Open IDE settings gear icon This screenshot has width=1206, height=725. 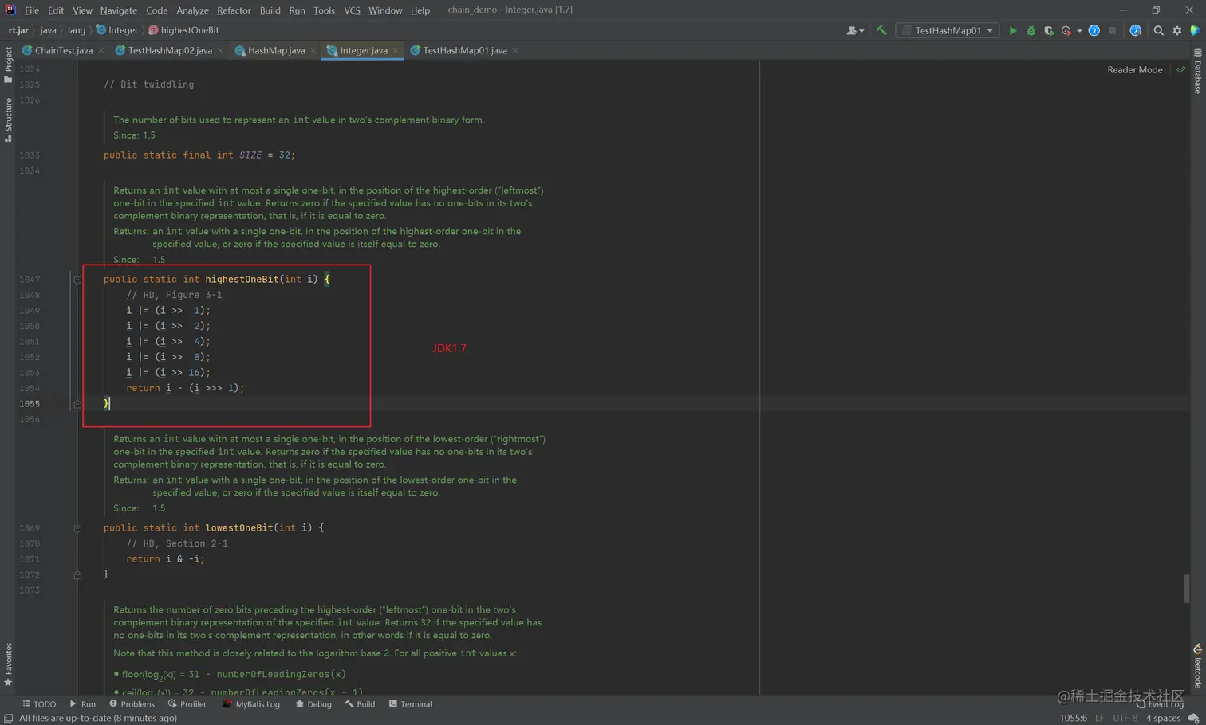tap(1177, 30)
